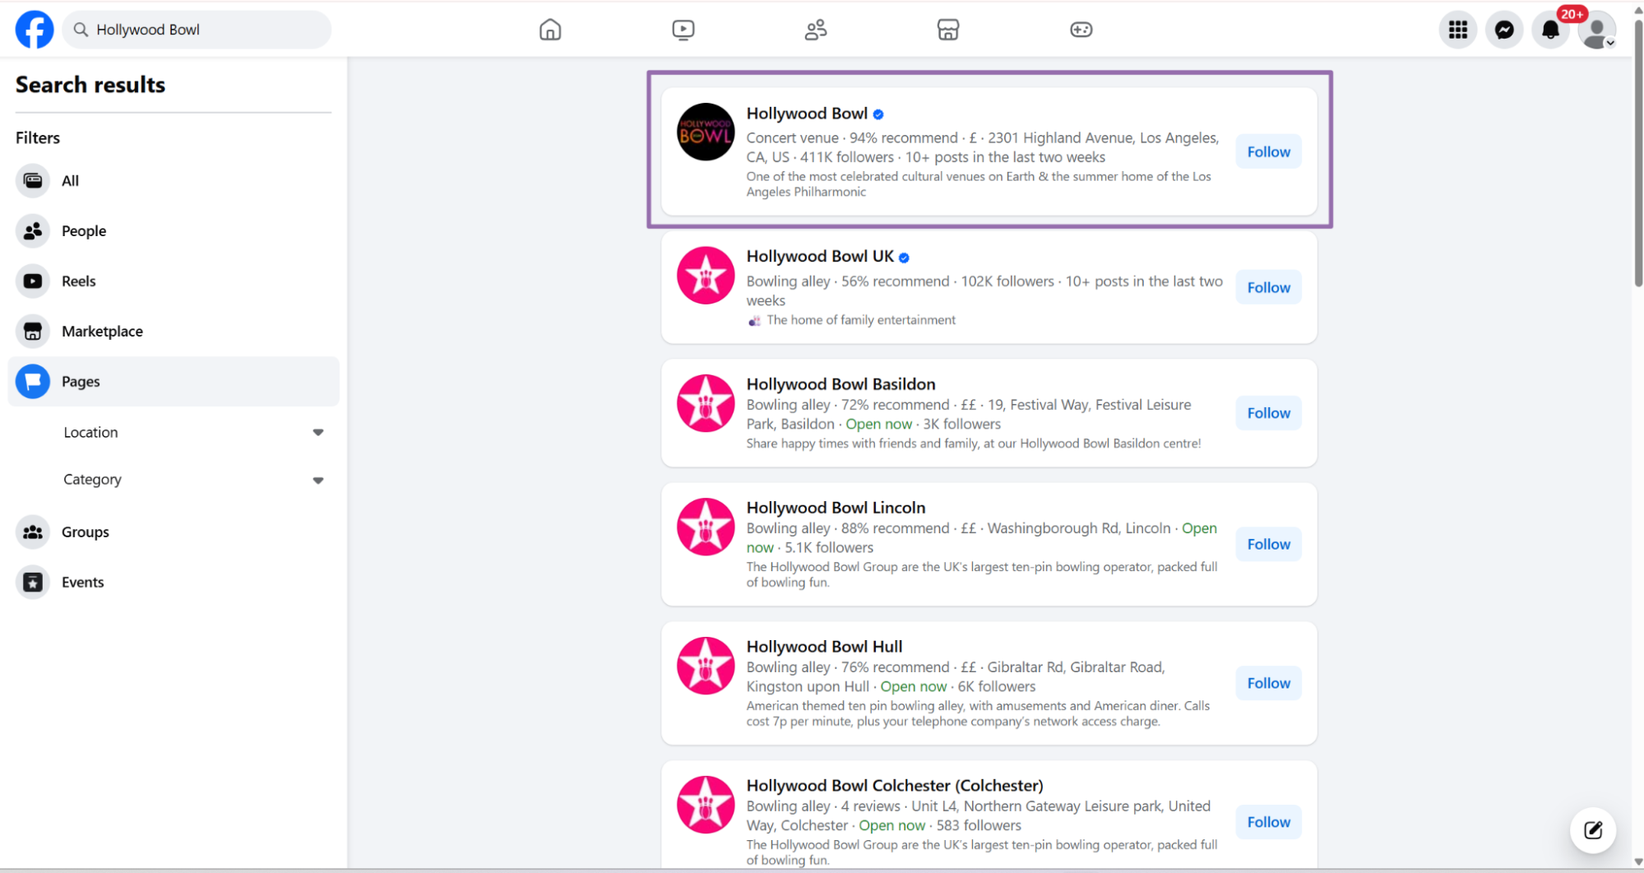The image size is (1644, 873).
Task: Click the new message compose icon
Action: [1593, 829]
